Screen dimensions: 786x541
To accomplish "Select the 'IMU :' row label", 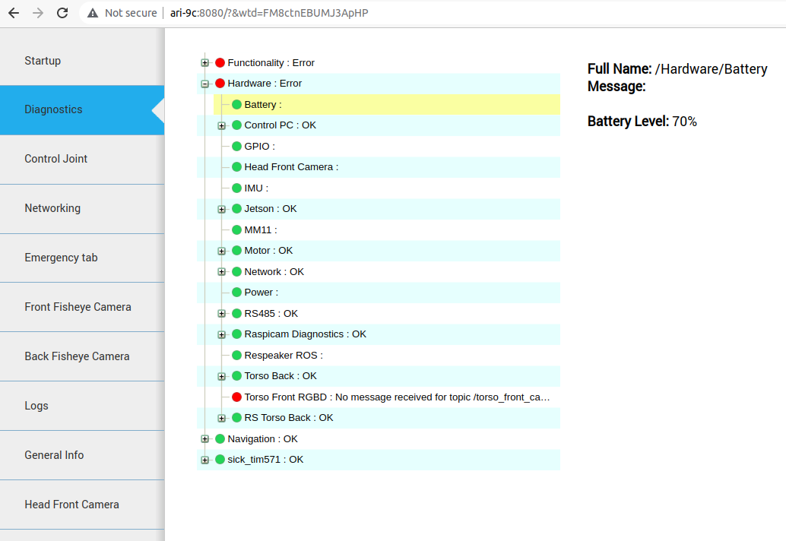I will tap(256, 188).
